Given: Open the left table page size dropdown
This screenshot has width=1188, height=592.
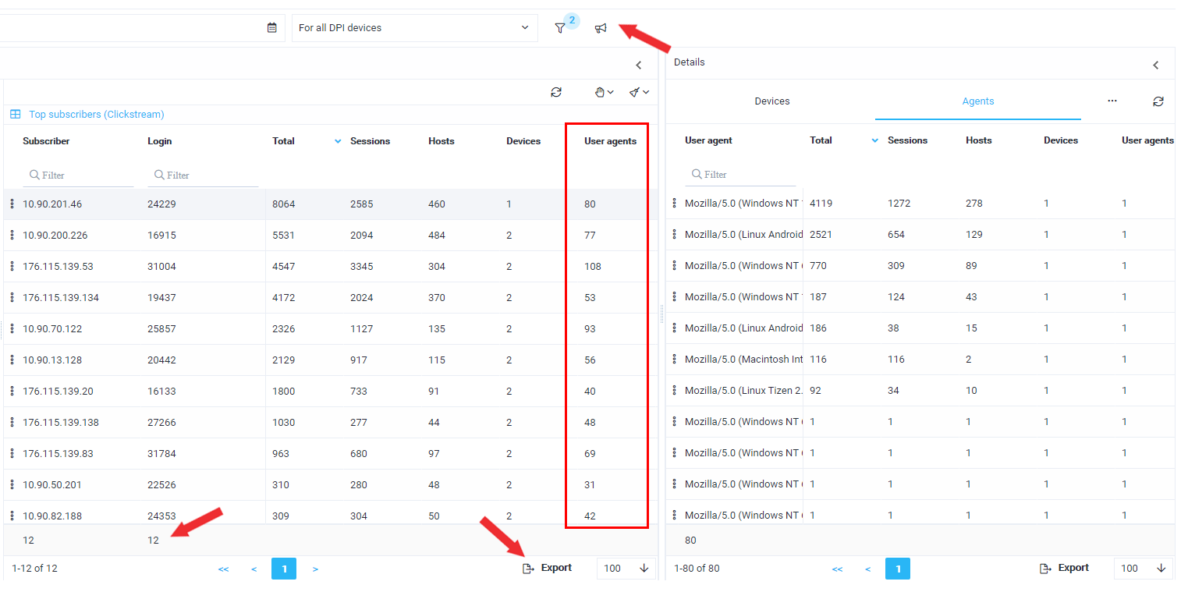Looking at the screenshot, I should [626, 569].
